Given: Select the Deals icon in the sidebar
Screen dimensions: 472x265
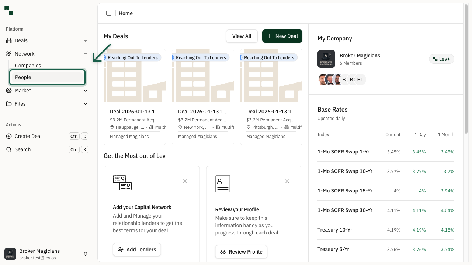Looking at the screenshot, I should [8, 40].
